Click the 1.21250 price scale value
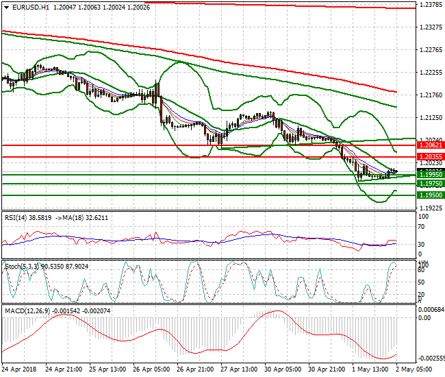This screenshot has height=377, width=445. 431,118
